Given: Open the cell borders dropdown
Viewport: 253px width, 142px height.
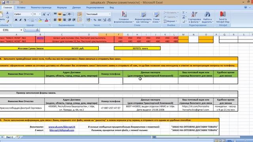Looking at the screenshot, I should [x=36, y=20].
